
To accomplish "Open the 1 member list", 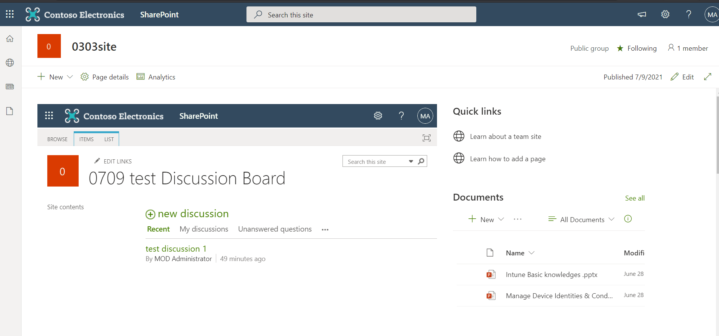I will coord(688,48).
